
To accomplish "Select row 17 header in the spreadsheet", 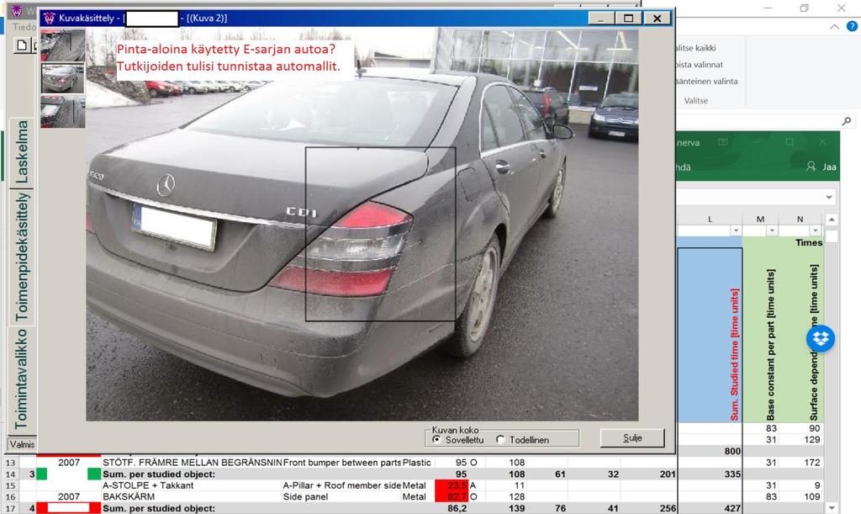I will [11, 508].
